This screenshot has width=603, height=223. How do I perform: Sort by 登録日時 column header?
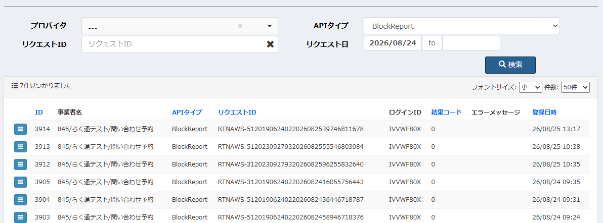(x=544, y=113)
